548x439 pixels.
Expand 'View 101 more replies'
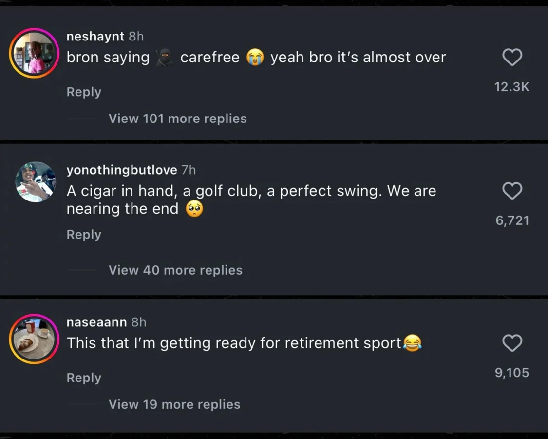pyautogui.click(x=177, y=119)
